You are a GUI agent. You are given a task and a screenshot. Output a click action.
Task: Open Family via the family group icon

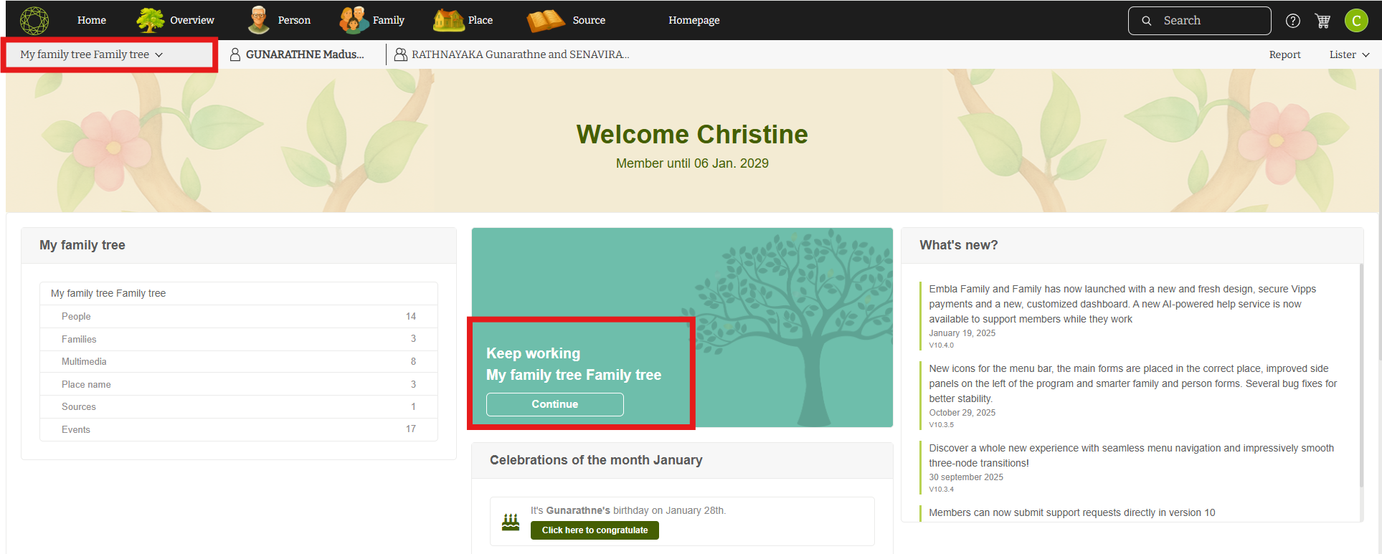(353, 20)
